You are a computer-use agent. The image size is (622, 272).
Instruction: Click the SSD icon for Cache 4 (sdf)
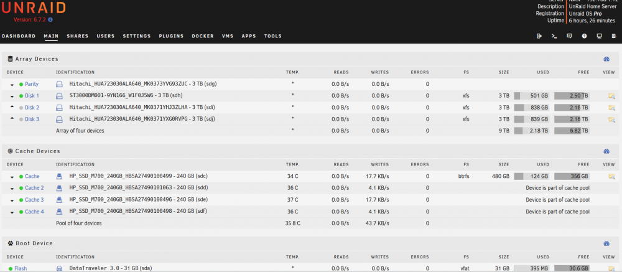[59, 212]
